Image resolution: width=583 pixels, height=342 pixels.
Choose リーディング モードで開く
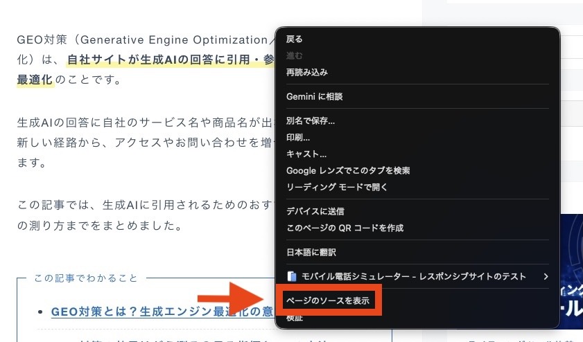click(337, 187)
